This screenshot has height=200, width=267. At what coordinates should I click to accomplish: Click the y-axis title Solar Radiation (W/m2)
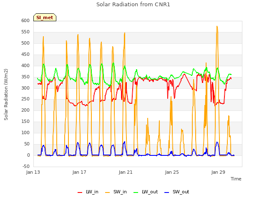point(6,95)
